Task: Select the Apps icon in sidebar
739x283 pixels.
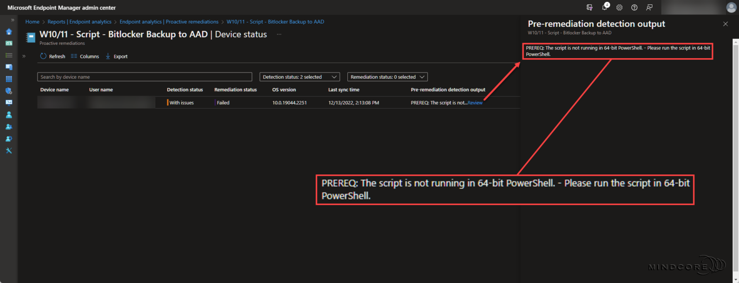Action: coord(9,78)
